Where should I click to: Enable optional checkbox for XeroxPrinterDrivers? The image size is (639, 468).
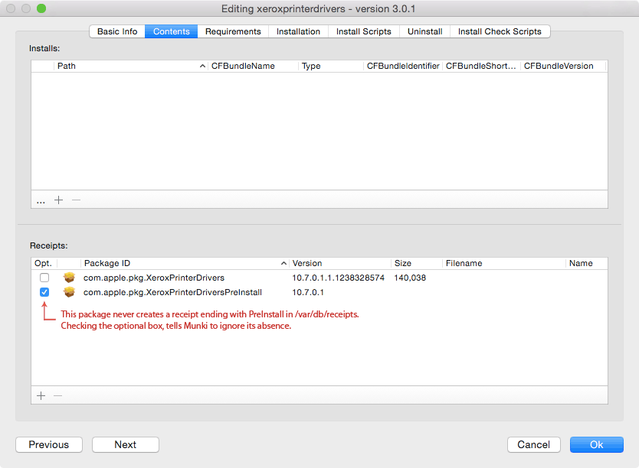tap(44, 278)
